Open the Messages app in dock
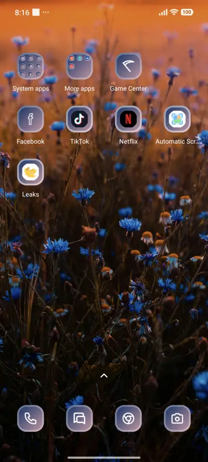The width and height of the screenshot is (208, 462). click(79, 418)
